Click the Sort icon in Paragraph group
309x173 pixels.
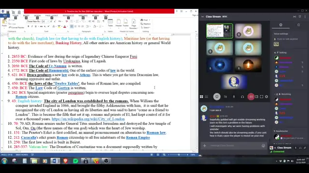click(x=98, y=21)
